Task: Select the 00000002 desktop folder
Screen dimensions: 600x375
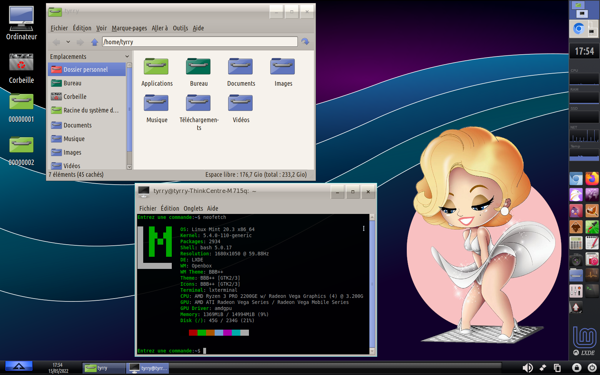Action: coord(21,151)
